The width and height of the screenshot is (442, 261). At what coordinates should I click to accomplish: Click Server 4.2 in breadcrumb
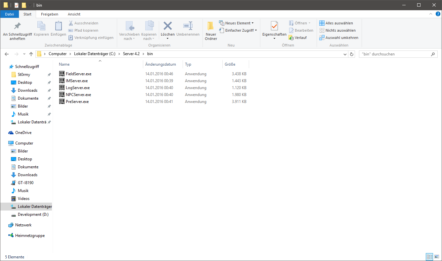coord(131,54)
